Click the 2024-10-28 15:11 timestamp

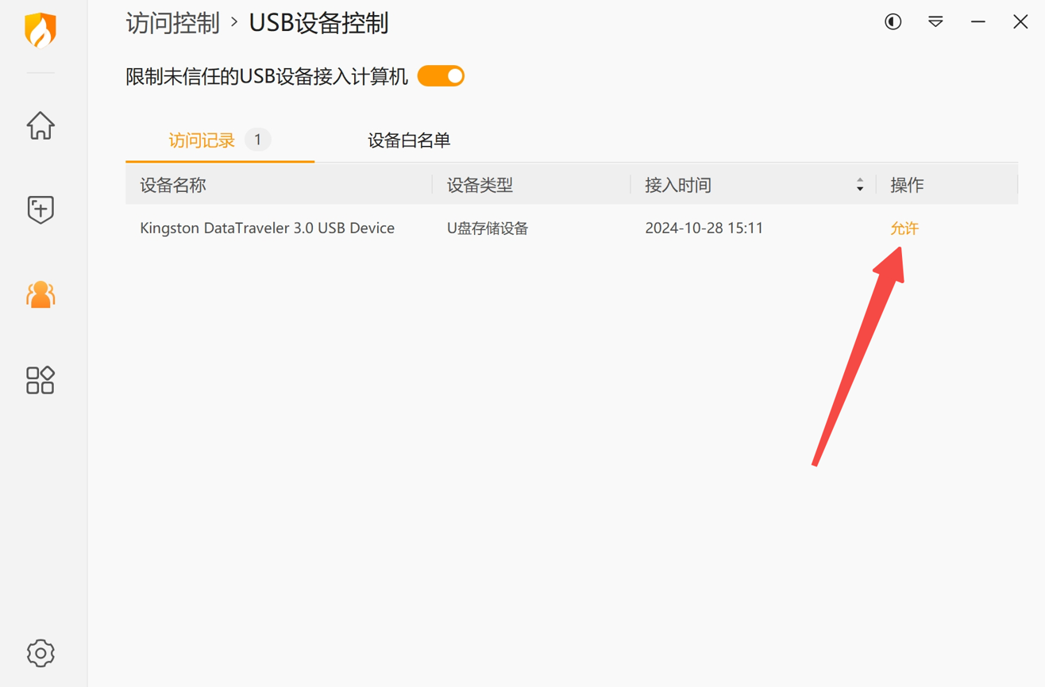coord(704,228)
